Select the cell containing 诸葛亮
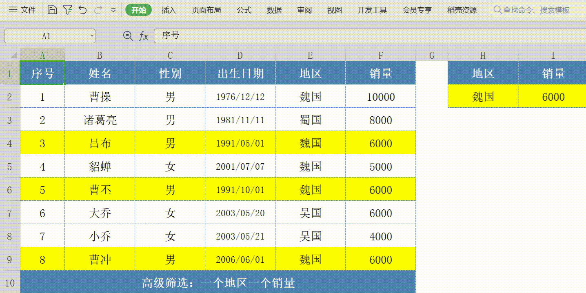The image size is (586, 293). coord(100,120)
